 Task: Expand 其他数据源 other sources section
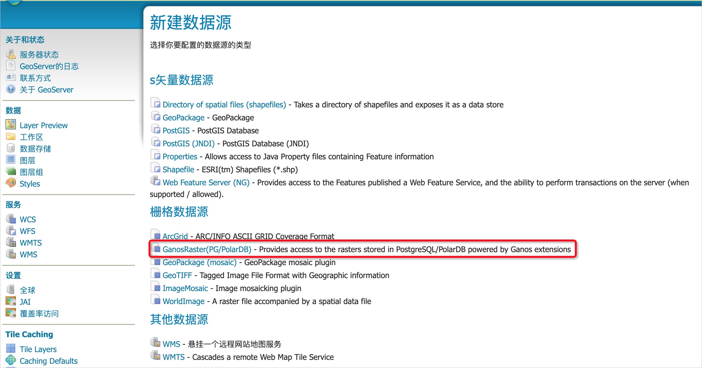coord(180,319)
